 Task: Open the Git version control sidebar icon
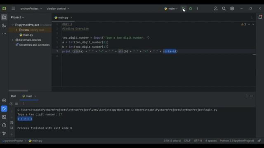[4, 133]
